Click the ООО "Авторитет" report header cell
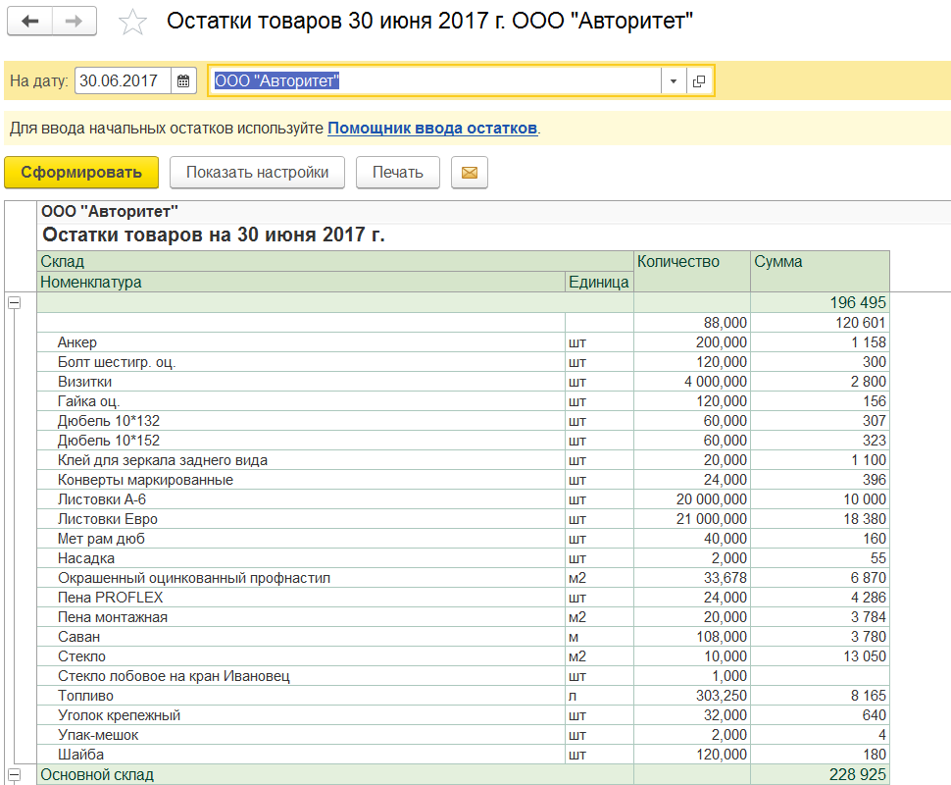 point(110,211)
